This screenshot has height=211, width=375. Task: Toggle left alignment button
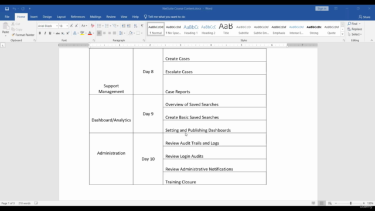coord(99,33)
